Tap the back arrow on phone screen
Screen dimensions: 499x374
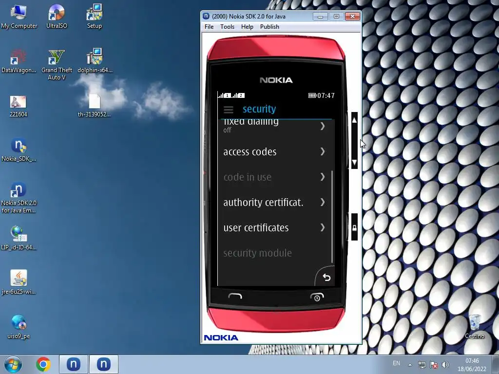tap(326, 277)
